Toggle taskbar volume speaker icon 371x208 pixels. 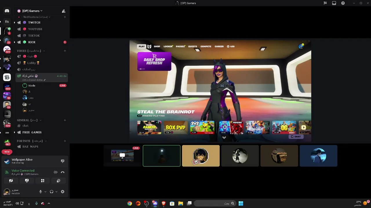tap(17, 203)
